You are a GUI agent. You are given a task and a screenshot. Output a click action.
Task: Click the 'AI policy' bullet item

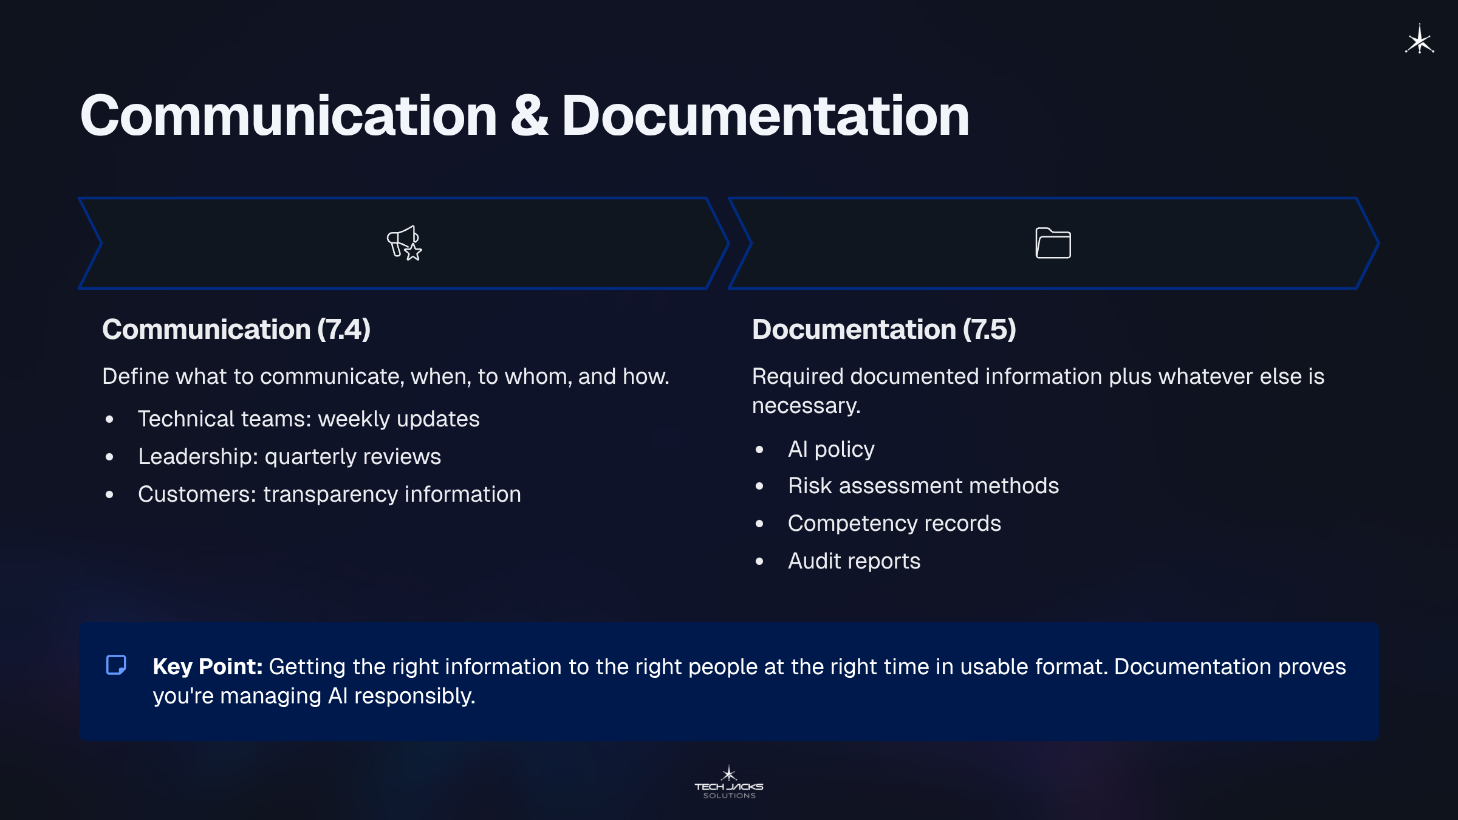[831, 449]
